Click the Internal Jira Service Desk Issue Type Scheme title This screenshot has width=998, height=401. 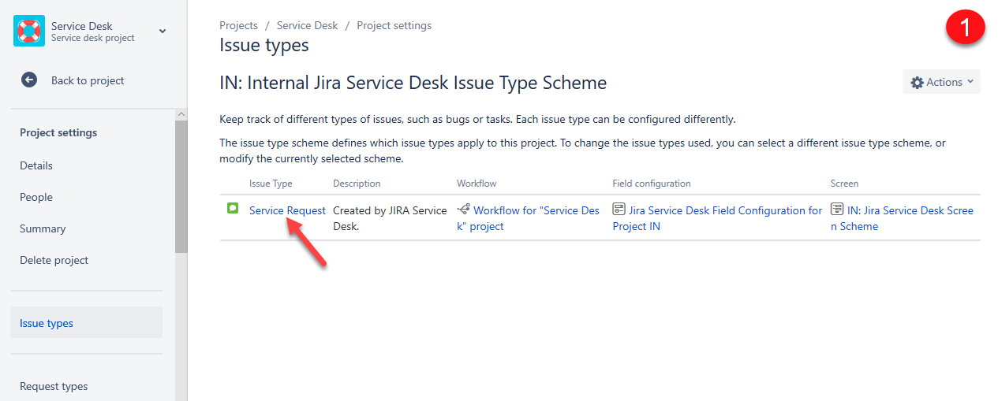[413, 83]
